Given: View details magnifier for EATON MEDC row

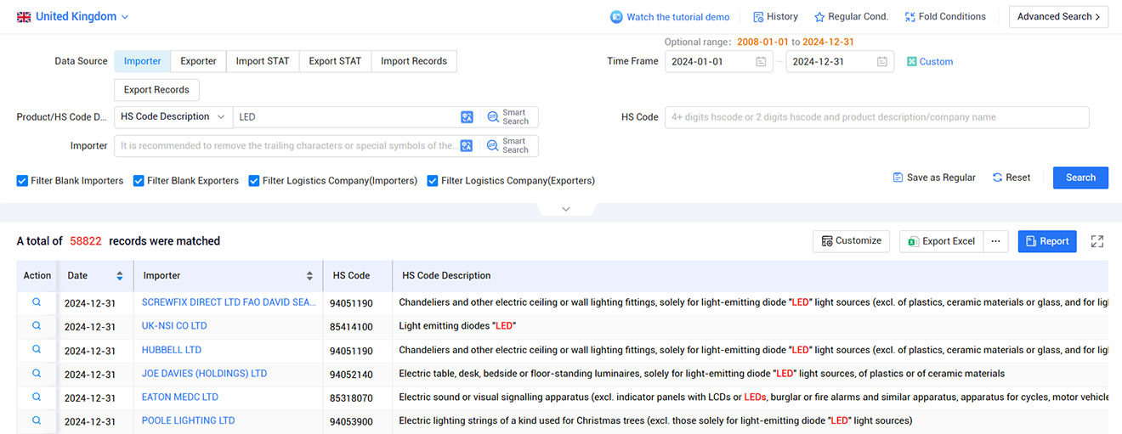Looking at the screenshot, I should point(37,397).
